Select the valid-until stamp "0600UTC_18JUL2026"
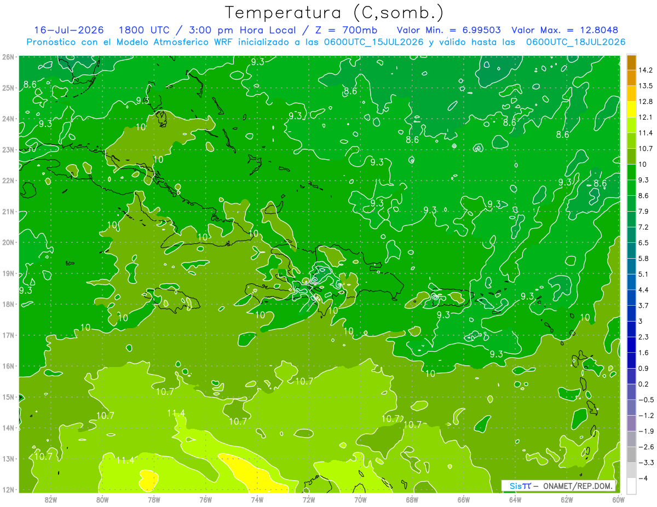This screenshot has height=507, width=657. (x=575, y=42)
